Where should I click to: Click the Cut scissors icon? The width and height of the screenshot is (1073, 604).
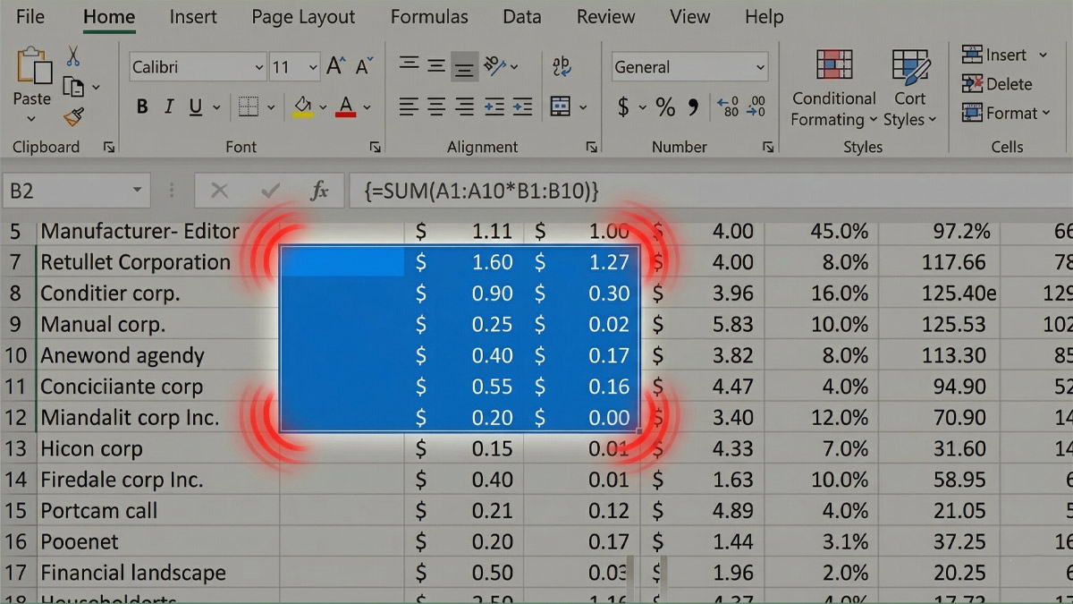click(x=73, y=55)
